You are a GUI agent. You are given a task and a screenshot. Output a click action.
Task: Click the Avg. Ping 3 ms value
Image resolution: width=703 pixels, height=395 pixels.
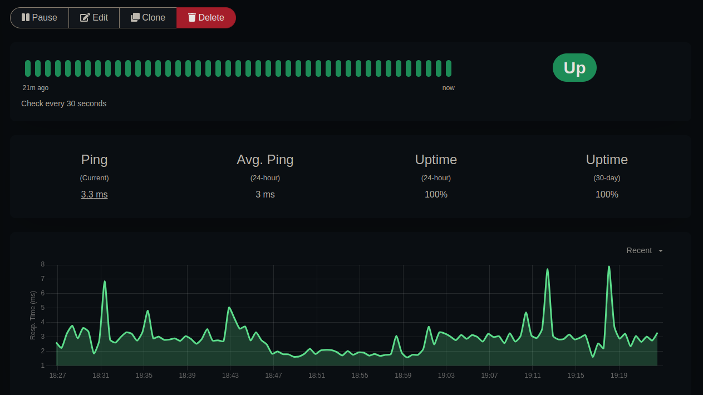click(x=265, y=194)
